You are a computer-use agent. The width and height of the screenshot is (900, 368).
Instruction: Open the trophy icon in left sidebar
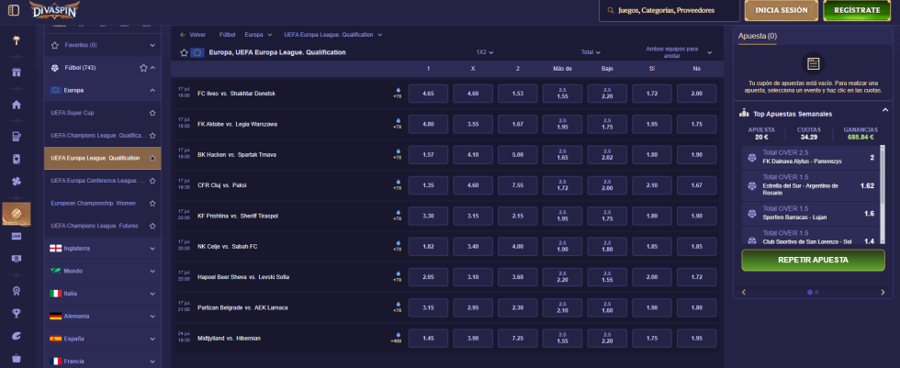pyautogui.click(x=16, y=313)
